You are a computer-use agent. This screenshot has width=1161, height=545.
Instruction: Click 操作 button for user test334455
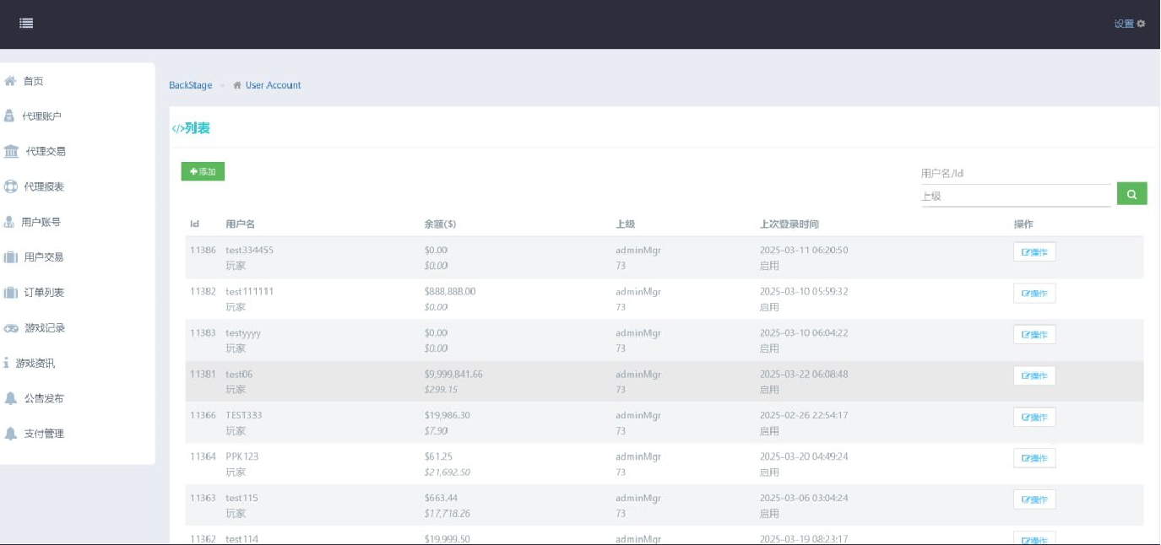1034,252
